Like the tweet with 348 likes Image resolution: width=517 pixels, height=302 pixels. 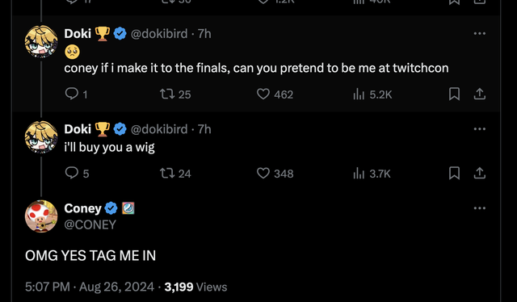(275, 173)
